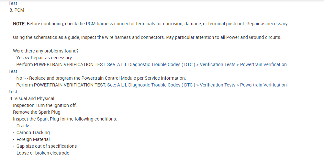The width and height of the screenshot is (324, 161).
Task: Click the "8. PCM" step heading
Action: click(17, 10)
